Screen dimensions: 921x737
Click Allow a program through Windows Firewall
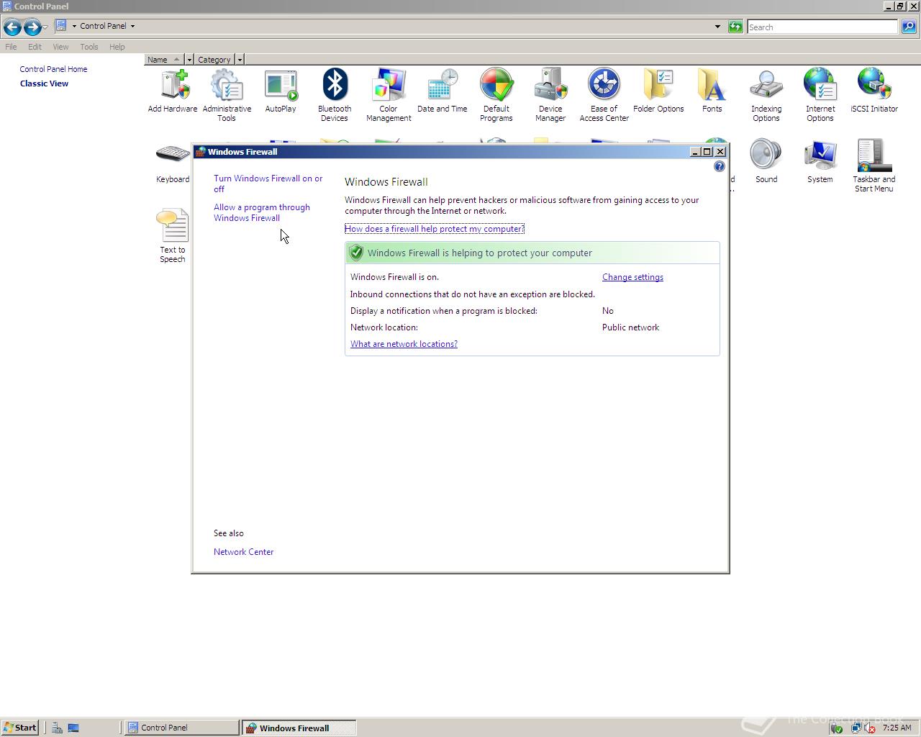pos(262,212)
